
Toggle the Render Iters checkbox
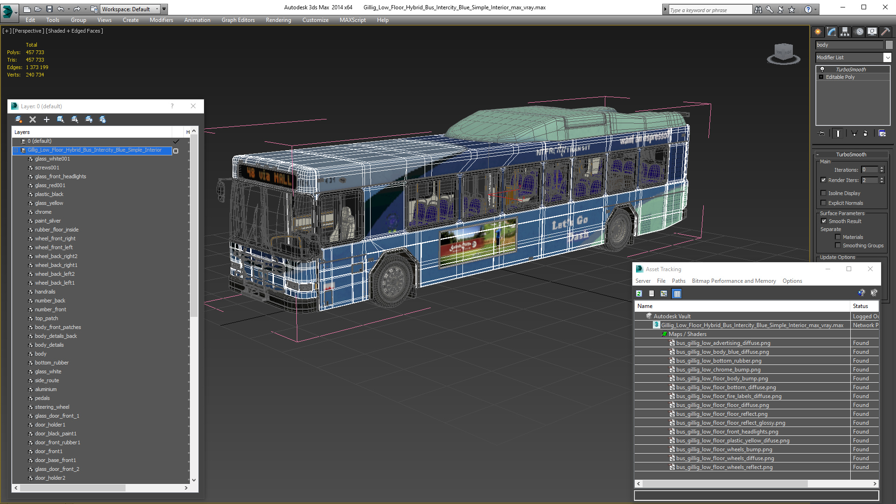823,180
